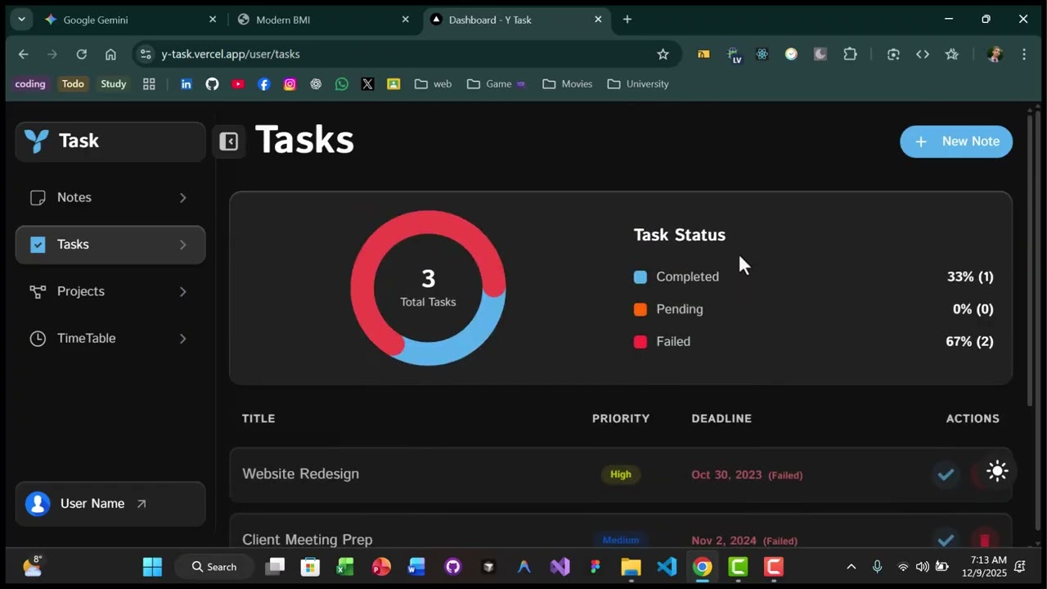
Task: Bookmark this page with star icon
Action: pyautogui.click(x=663, y=54)
